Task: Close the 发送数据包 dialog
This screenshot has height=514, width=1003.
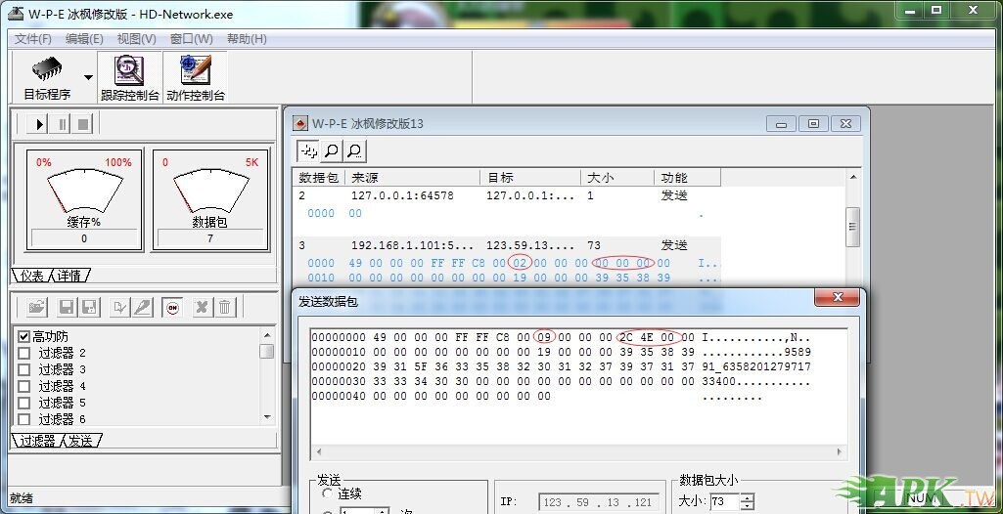Action: coord(838,297)
